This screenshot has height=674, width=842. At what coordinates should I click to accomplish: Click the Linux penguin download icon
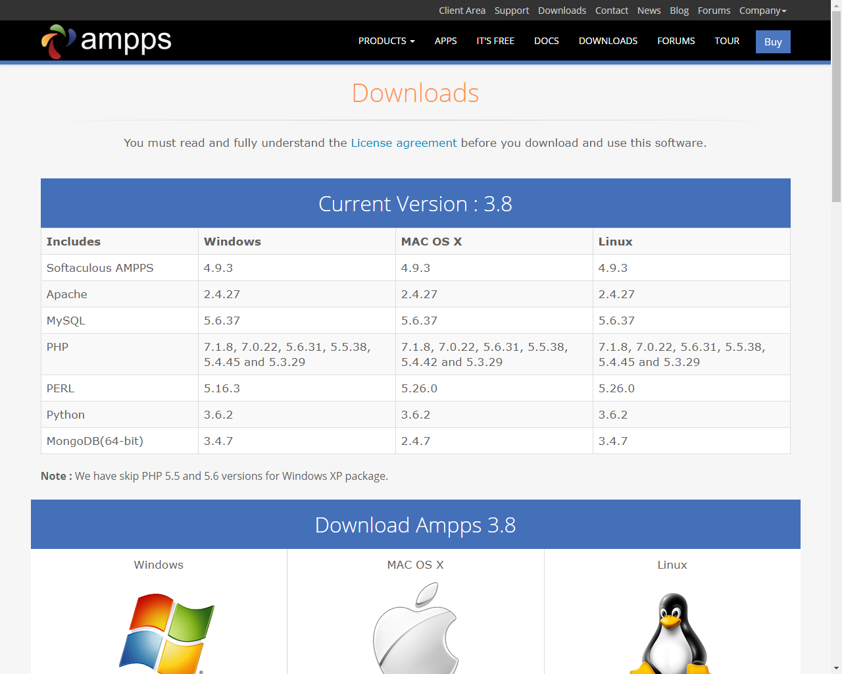click(x=672, y=633)
